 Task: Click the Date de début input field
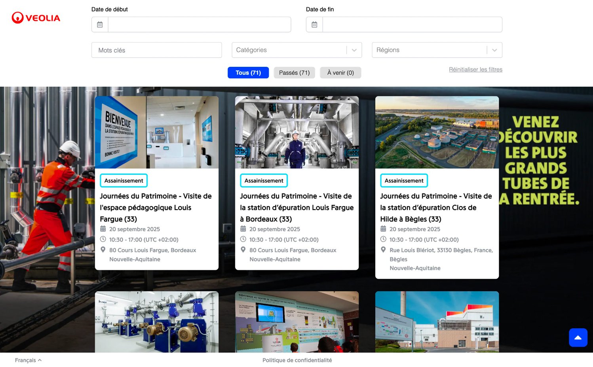(199, 25)
